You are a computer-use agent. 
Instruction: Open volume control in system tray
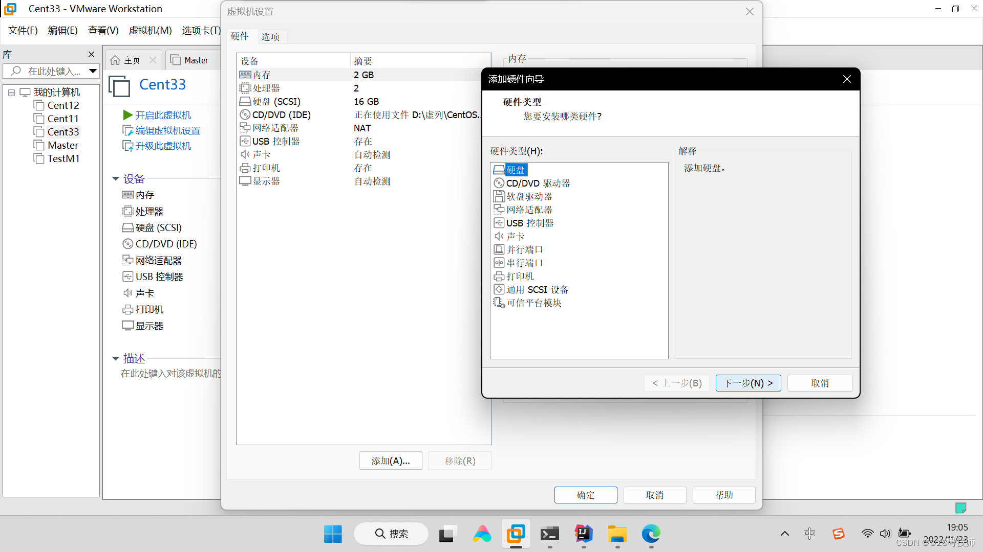point(885,534)
